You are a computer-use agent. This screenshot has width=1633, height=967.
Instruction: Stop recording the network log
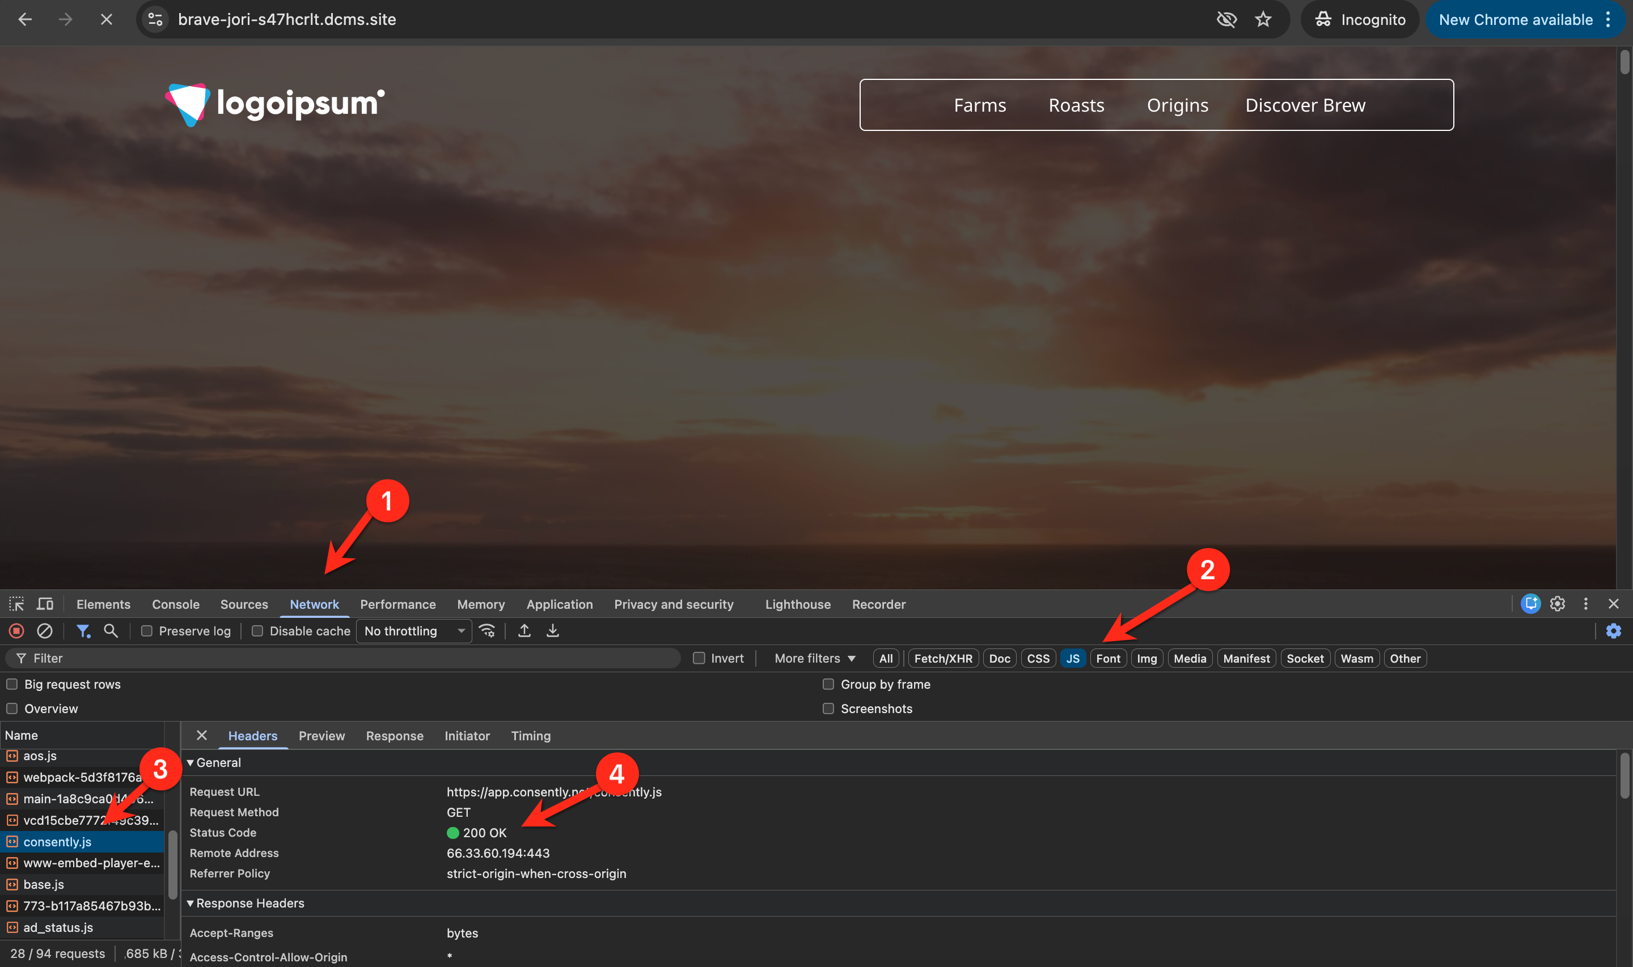pos(16,631)
